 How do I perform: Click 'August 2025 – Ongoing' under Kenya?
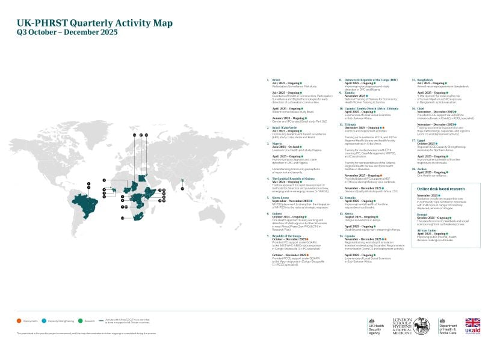pos(360,217)
